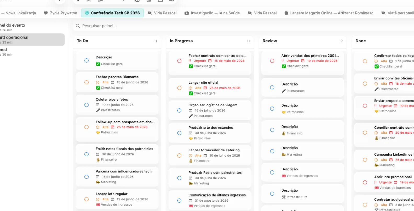The width and height of the screenshot is (414, 211).
Task: Click the Alta priority icon on Fechar pacotes Diamante
Action: 98,82
